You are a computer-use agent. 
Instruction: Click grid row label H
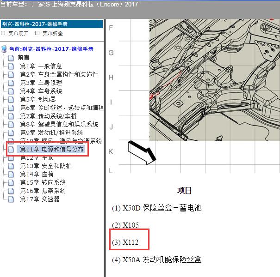[111, 78]
